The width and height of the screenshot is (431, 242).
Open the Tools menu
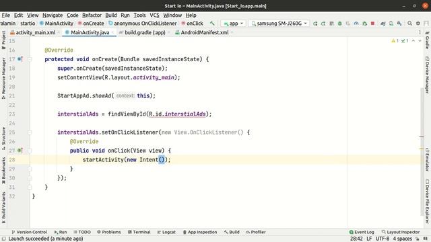point(139,15)
